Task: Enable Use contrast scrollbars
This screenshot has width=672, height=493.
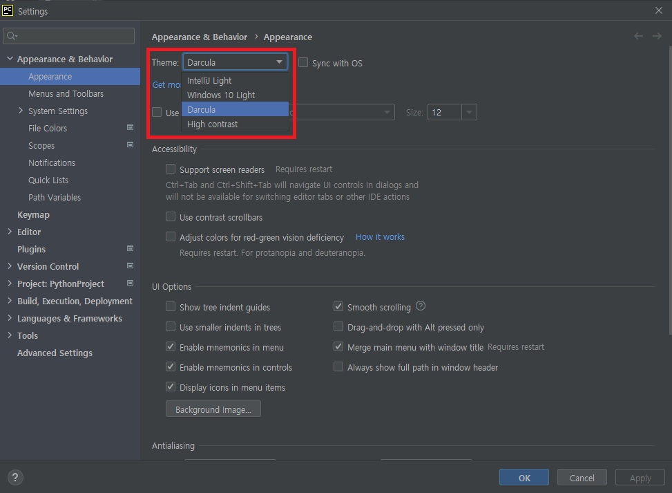Action: pos(171,216)
